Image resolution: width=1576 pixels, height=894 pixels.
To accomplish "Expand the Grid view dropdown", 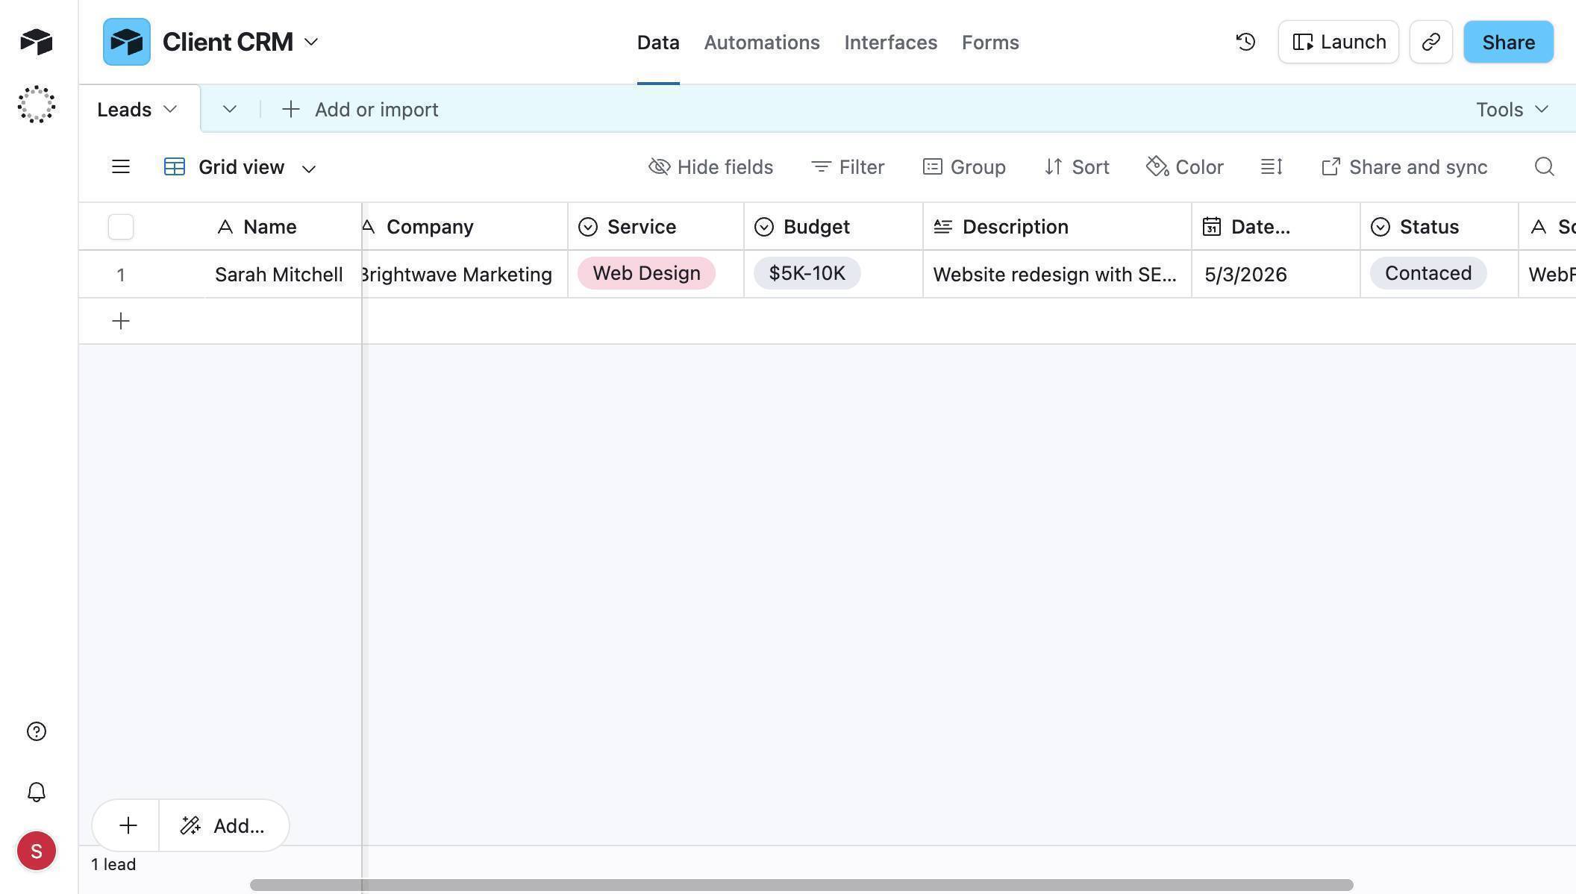I will pyautogui.click(x=309, y=167).
